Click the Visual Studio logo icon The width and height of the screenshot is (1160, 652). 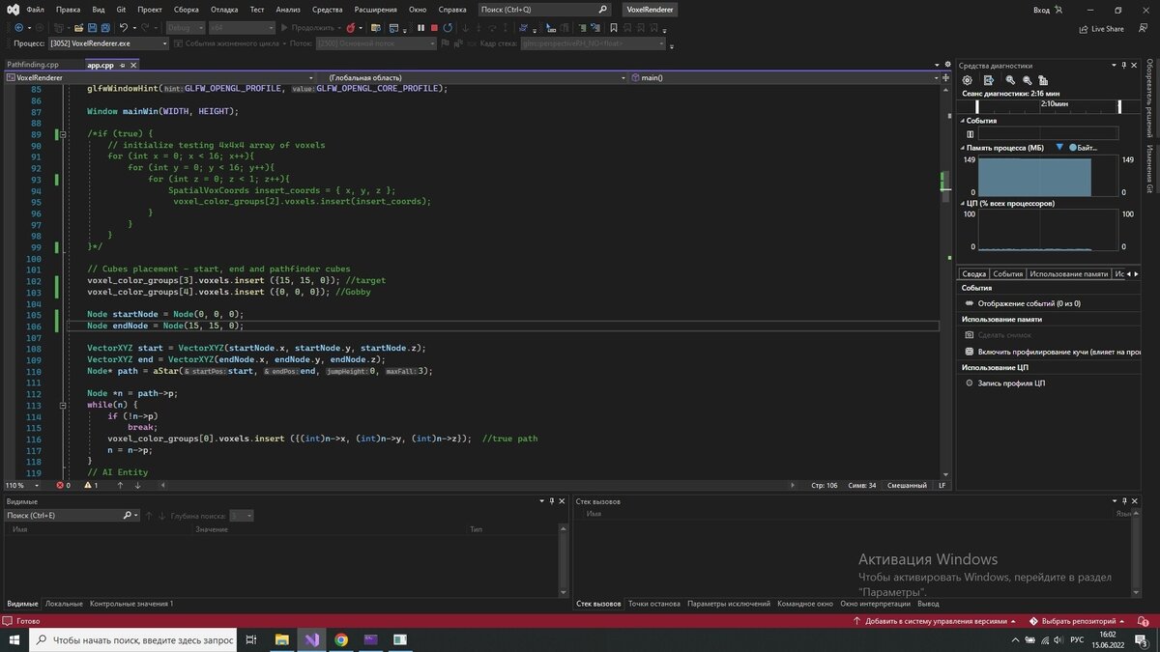click(x=14, y=9)
